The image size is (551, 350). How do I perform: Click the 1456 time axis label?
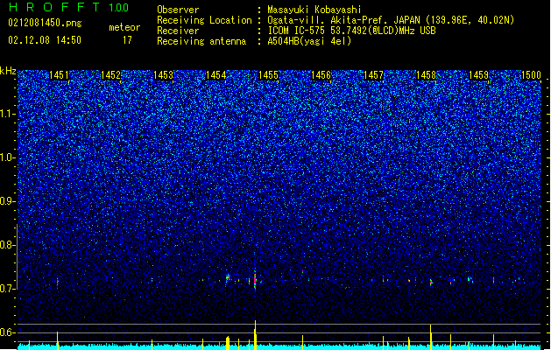coord(321,75)
